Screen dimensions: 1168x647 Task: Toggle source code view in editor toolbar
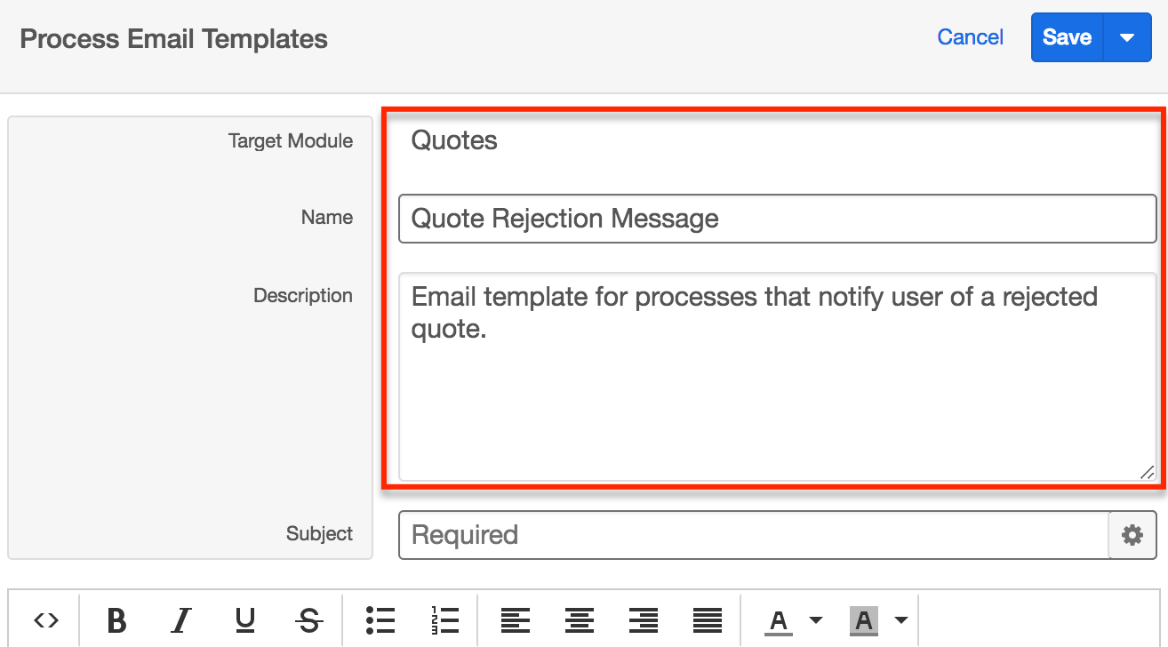tap(46, 620)
